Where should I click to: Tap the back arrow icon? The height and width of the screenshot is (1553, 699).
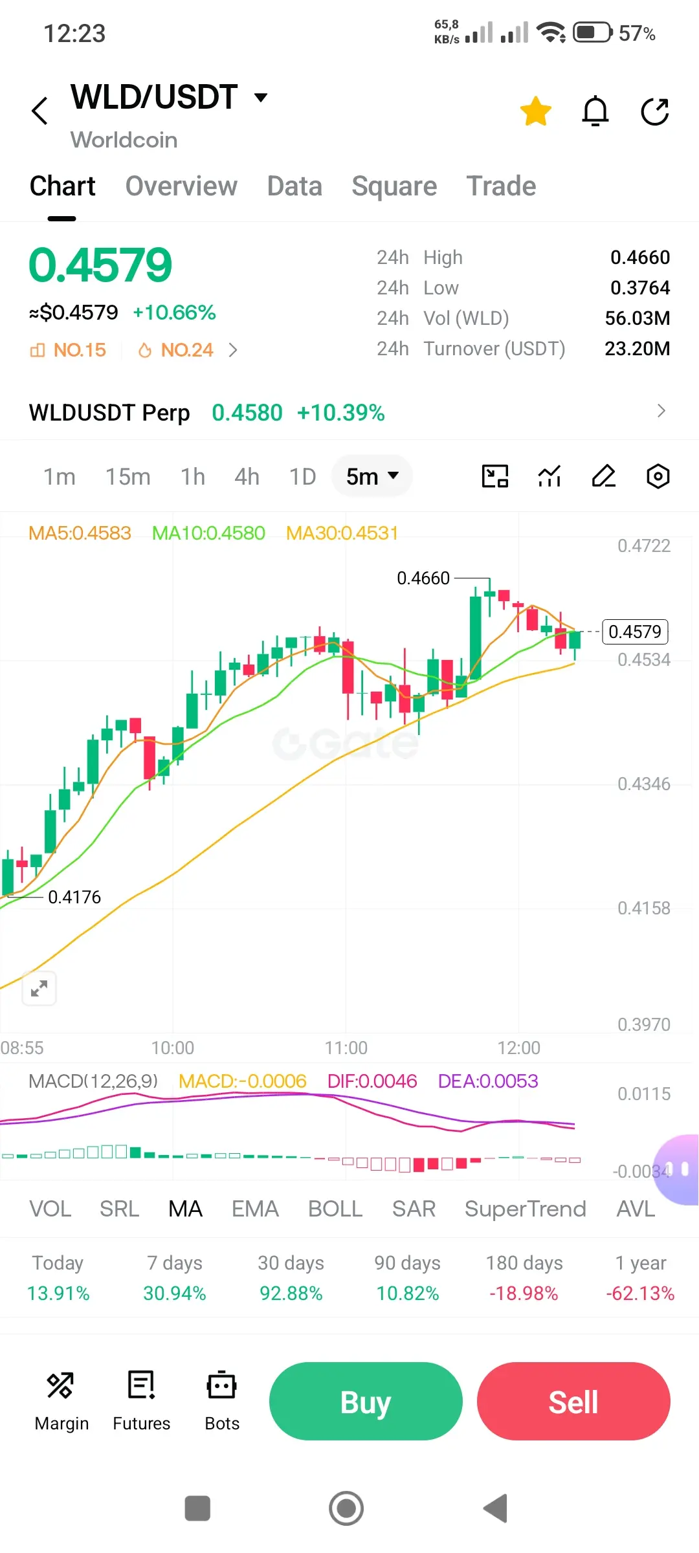click(40, 111)
